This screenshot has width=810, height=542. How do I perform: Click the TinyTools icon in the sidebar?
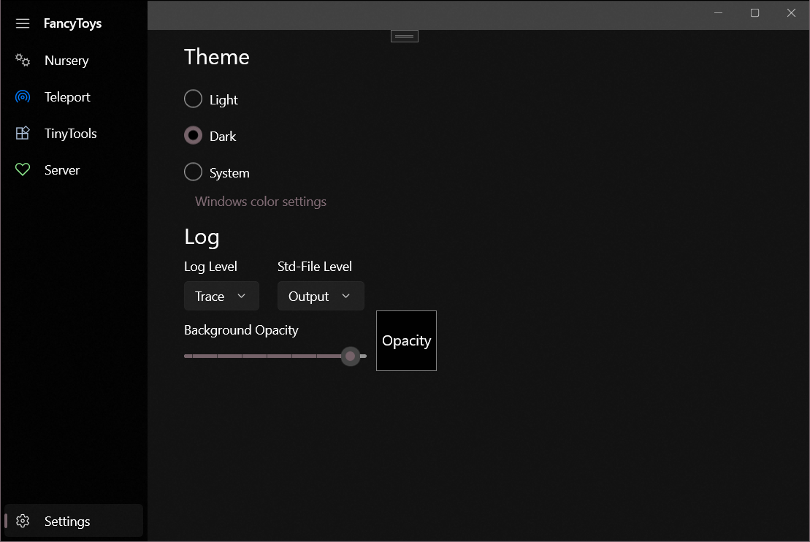[x=22, y=133]
